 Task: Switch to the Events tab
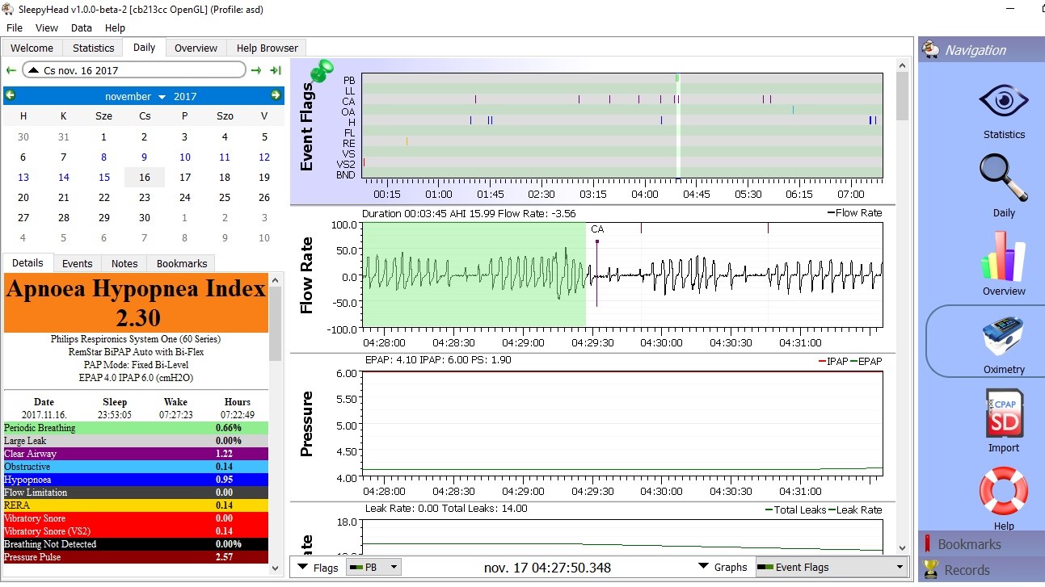(x=78, y=263)
